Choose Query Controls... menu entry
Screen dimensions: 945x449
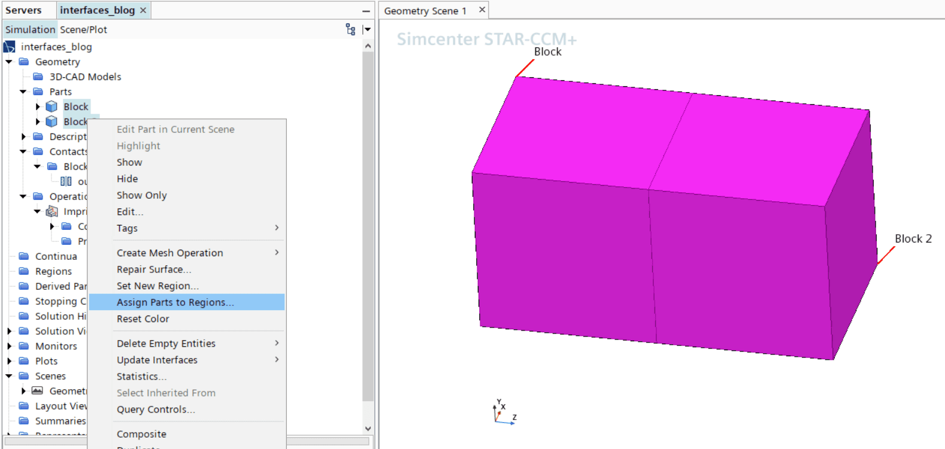(186, 409)
